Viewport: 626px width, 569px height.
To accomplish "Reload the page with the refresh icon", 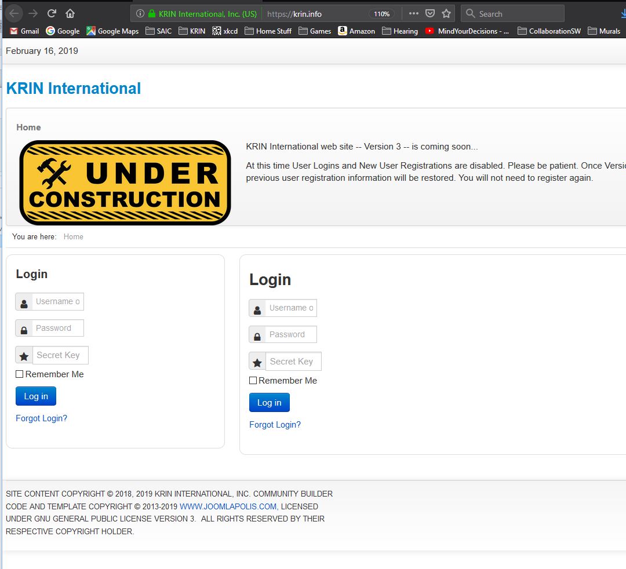I will click(x=52, y=13).
